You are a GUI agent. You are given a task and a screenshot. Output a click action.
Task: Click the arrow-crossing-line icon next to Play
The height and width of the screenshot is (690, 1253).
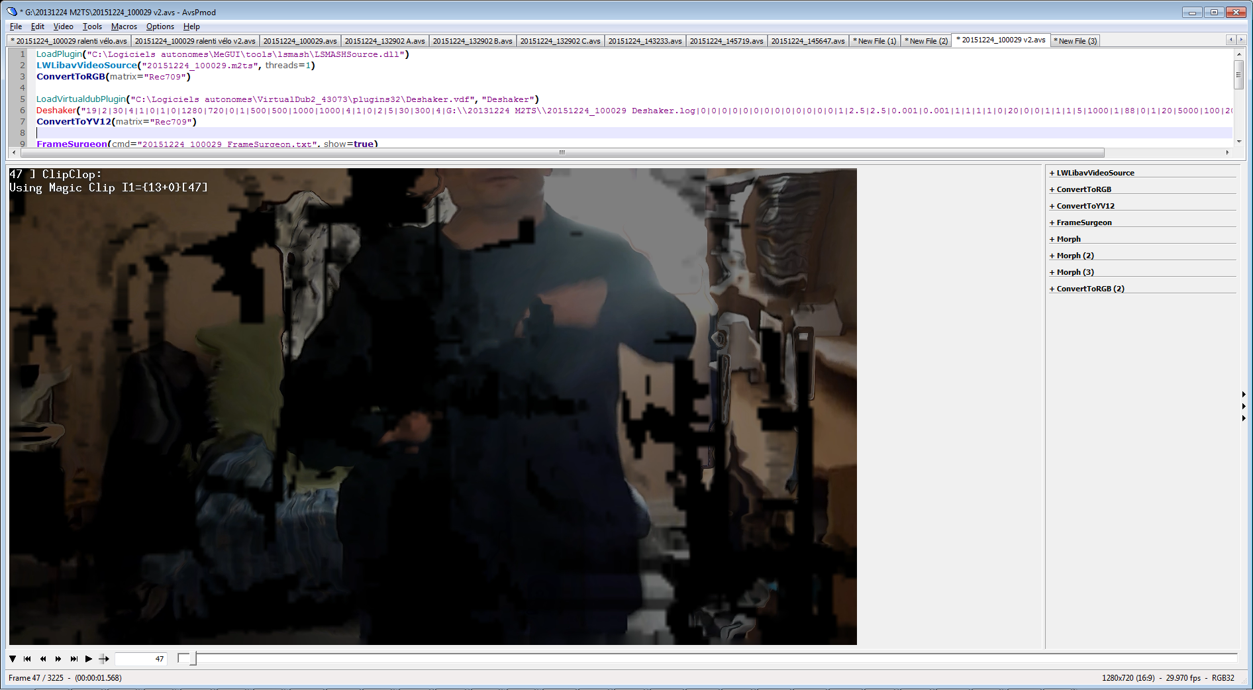pos(104,659)
